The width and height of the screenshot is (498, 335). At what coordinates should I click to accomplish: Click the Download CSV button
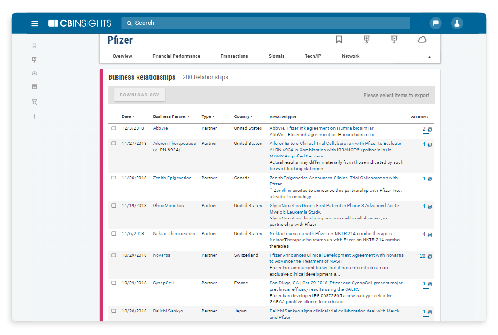point(139,95)
